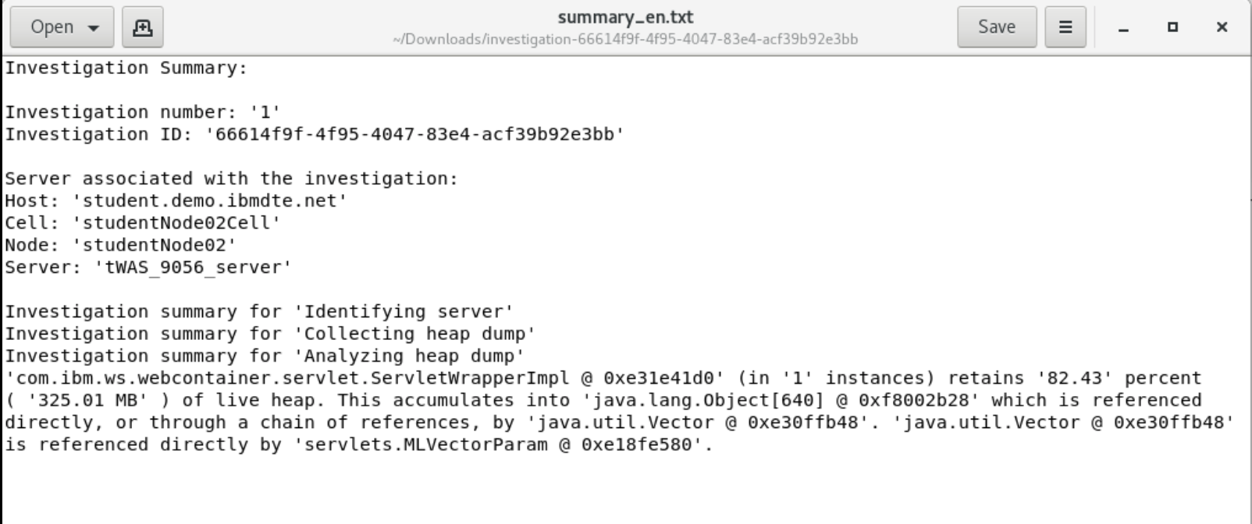The height and width of the screenshot is (524, 1252).
Task: Click the Downloads file path subtitle
Action: point(625,39)
